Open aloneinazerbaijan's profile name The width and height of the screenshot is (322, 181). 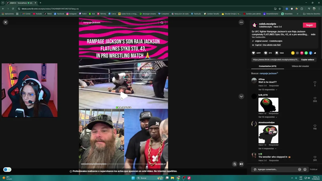tap(266, 122)
